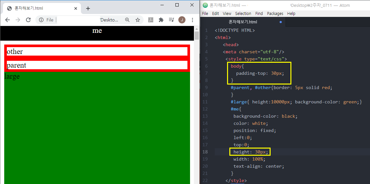The height and width of the screenshot is (184, 370).
Task: Click the closing '</style>' tag line
Action: click(236, 181)
